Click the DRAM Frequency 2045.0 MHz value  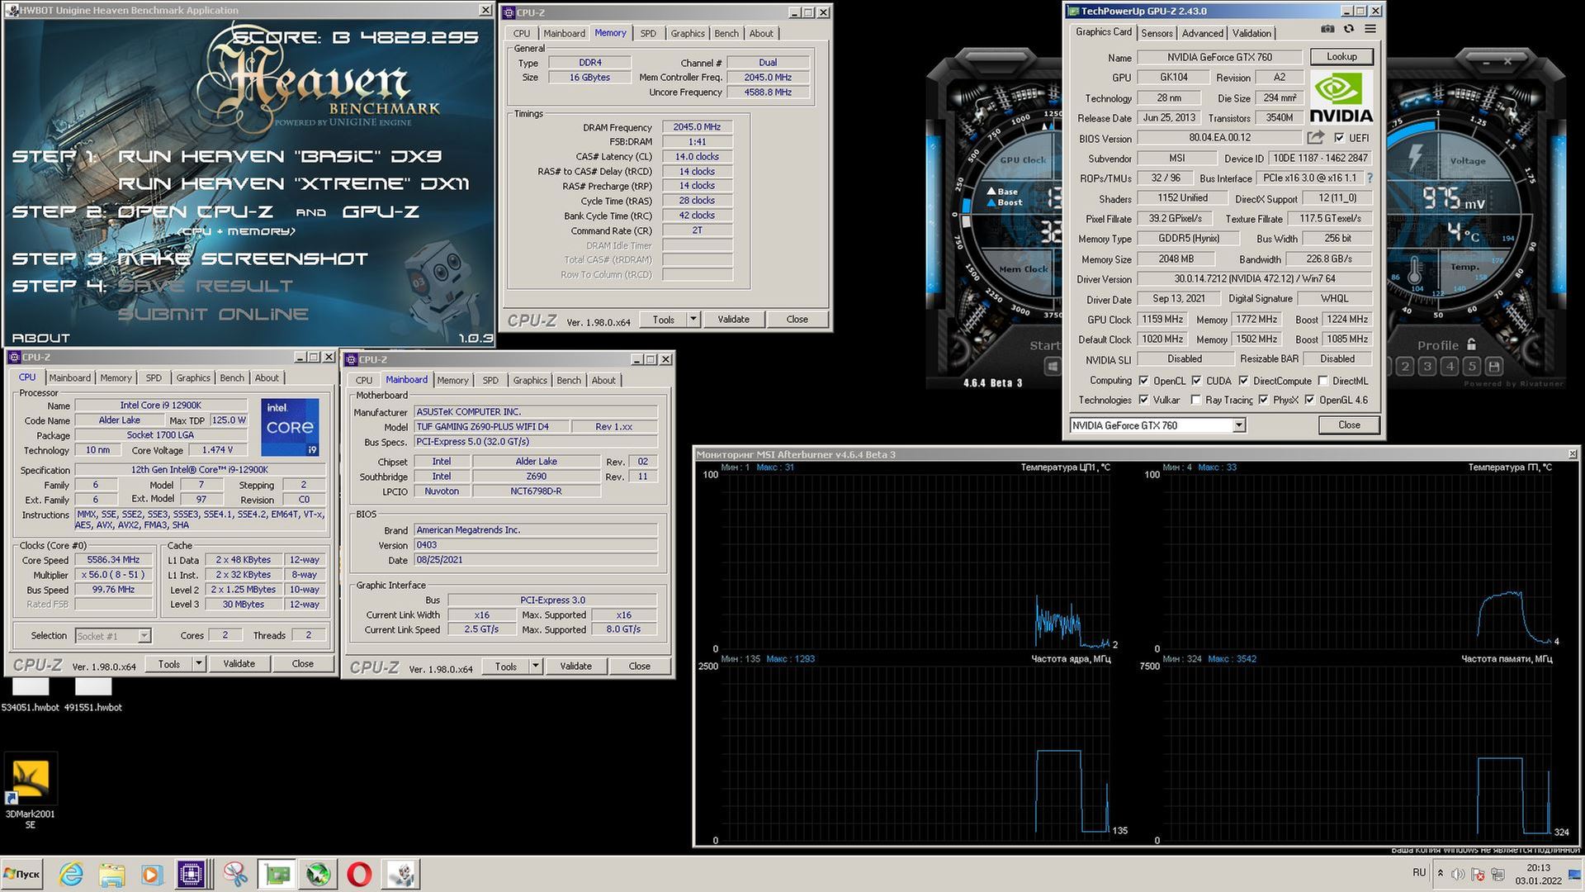[697, 127]
